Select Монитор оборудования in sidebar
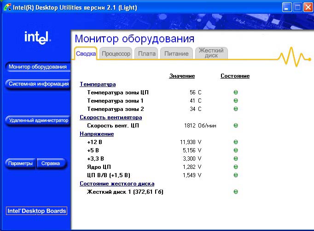Image resolution: width=314 pixels, height=231 pixels. click(x=38, y=67)
